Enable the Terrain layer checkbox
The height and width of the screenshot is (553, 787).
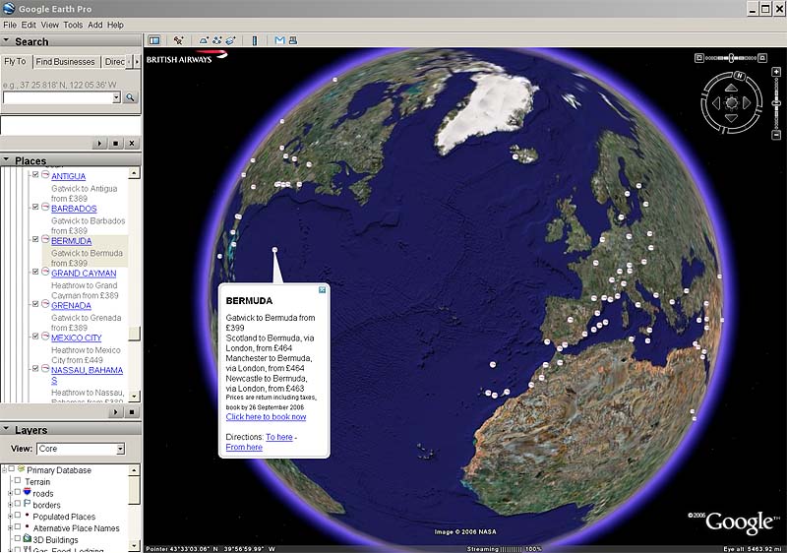(18, 481)
